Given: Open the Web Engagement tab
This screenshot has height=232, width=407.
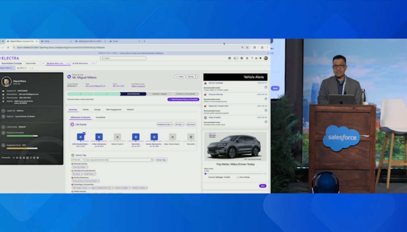Looking at the screenshot, I should tap(114, 110).
